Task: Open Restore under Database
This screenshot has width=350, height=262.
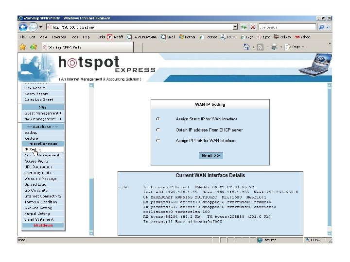Action: coord(43,138)
